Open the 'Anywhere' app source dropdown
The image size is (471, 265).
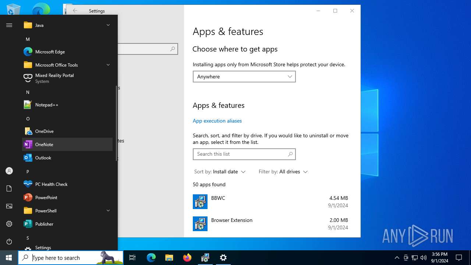click(244, 77)
